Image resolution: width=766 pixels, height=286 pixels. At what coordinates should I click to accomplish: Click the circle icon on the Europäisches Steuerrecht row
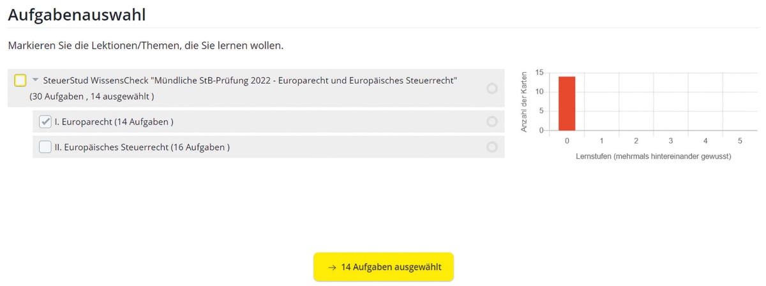(x=492, y=147)
